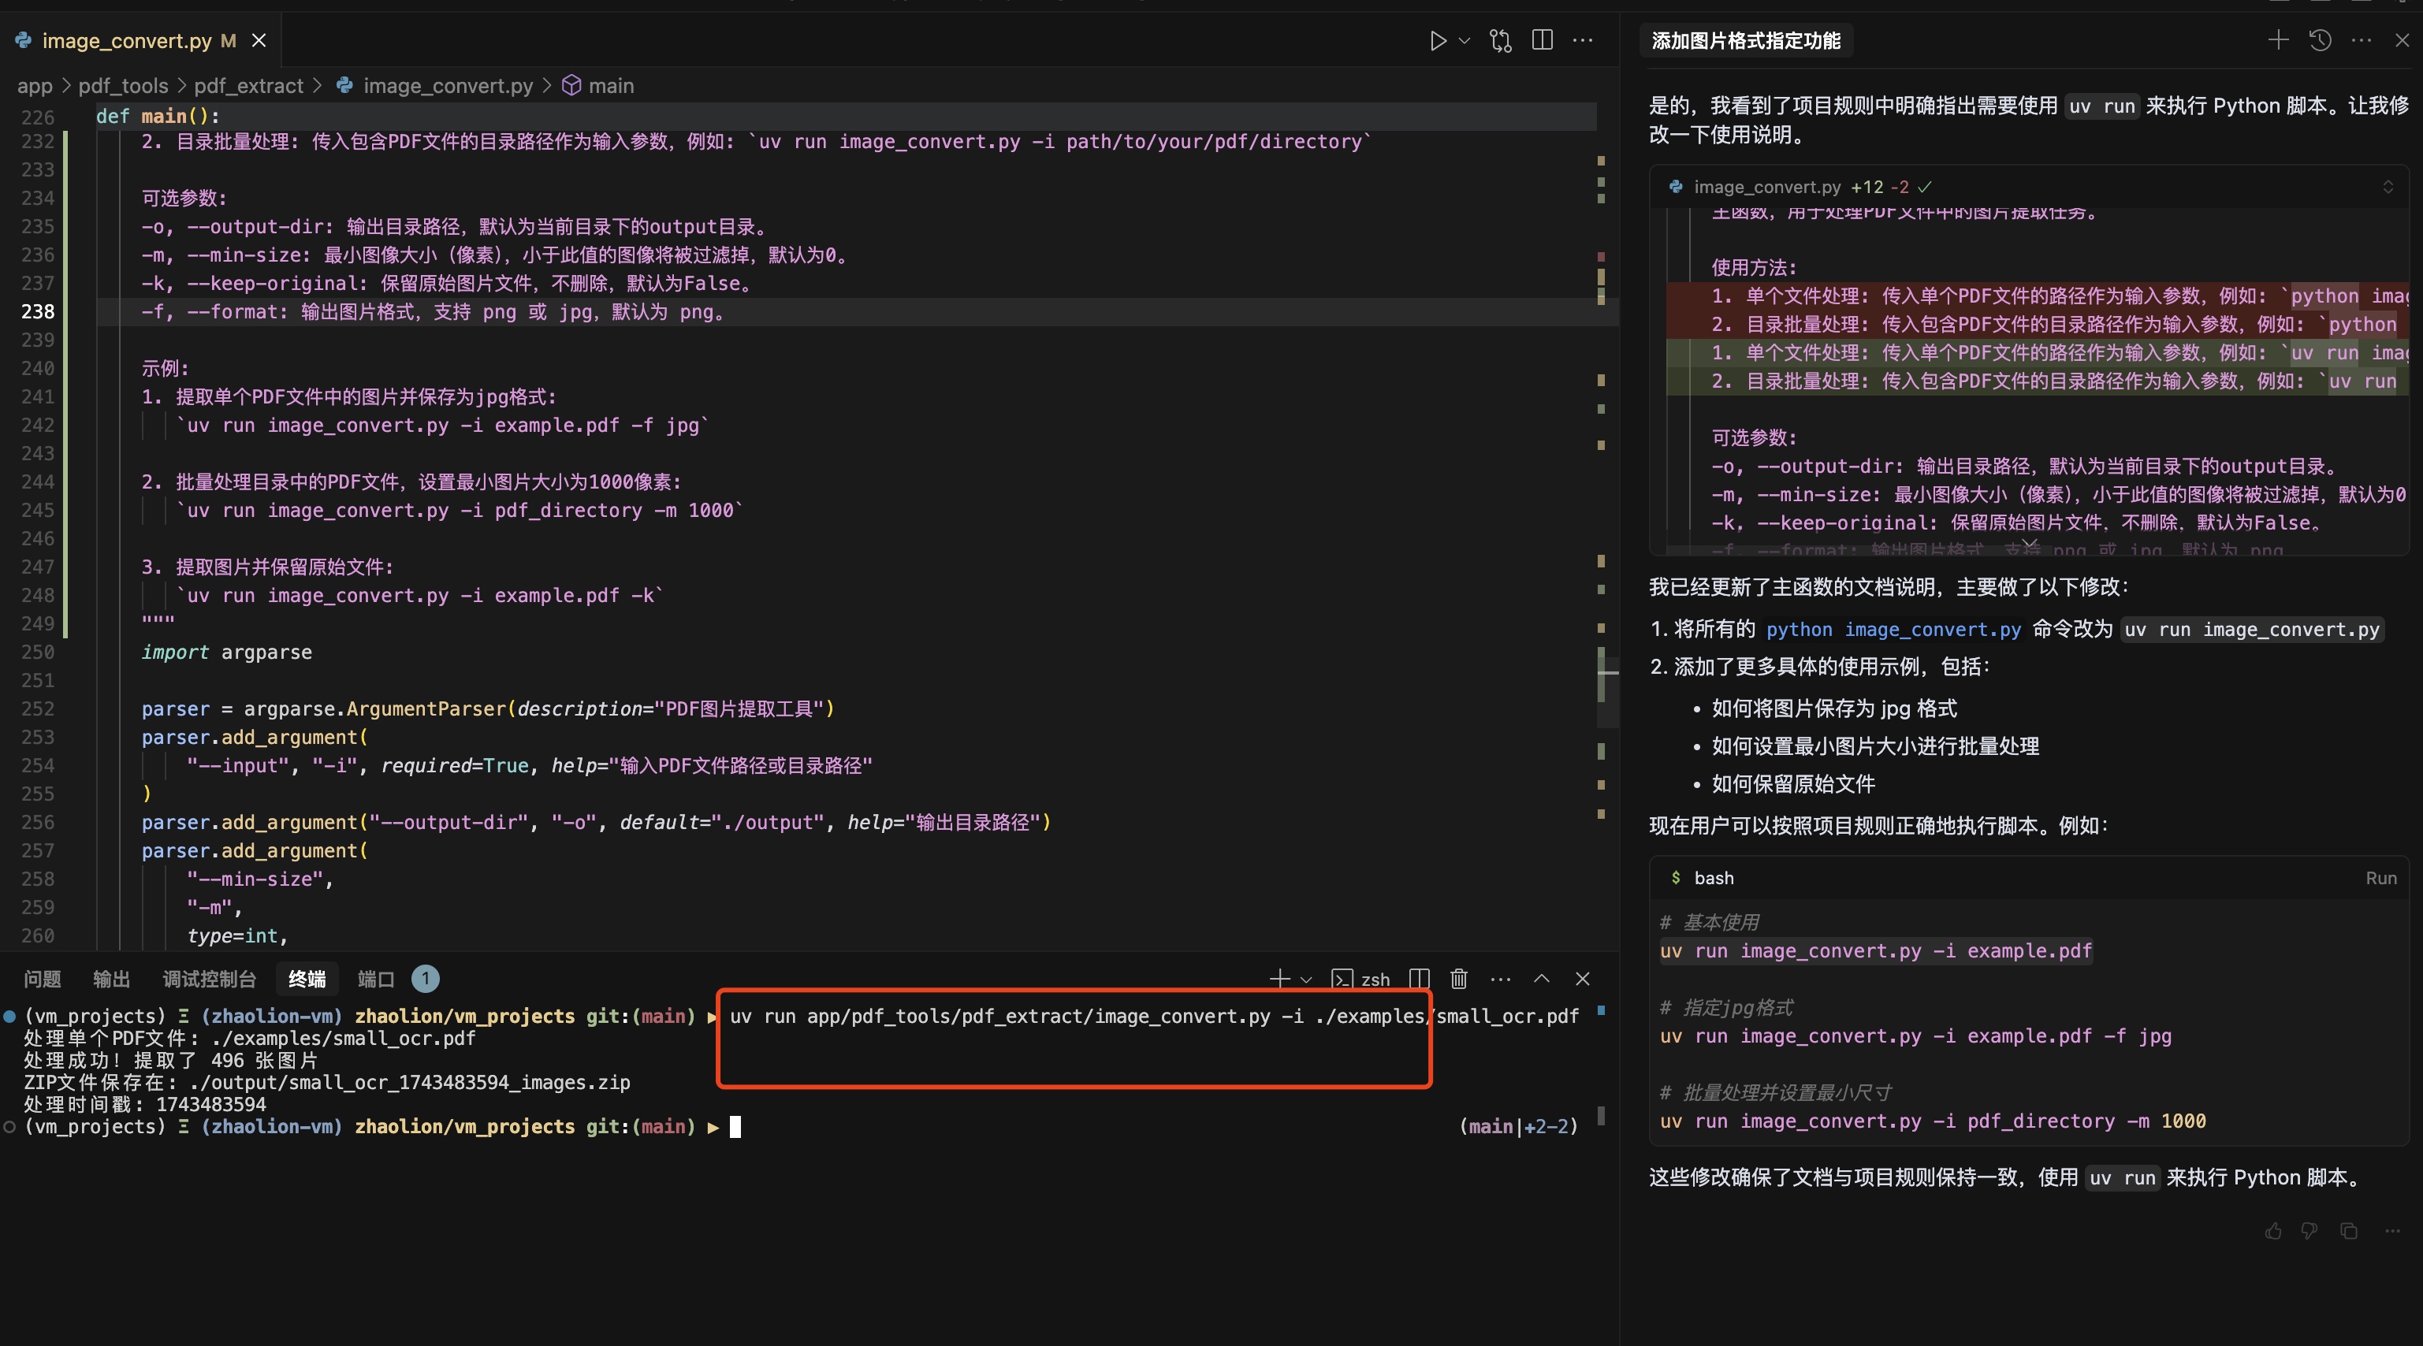Click the Python icon in diff header
This screenshot has height=1346, width=2423.
[x=1675, y=188]
